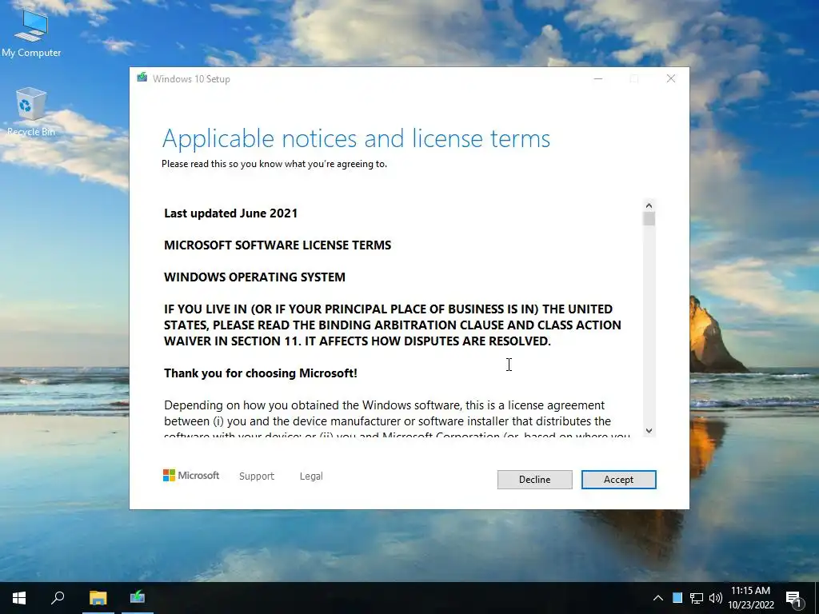Click the license text scroll up arrow
Image resolution: width=819 pixels, height=614 pixels.
click(649, 205)
